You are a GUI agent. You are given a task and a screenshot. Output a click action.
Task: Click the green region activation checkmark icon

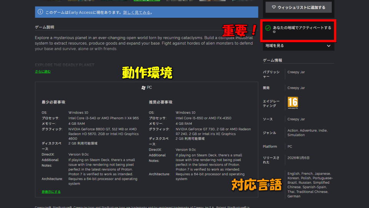tap(268, 28)
